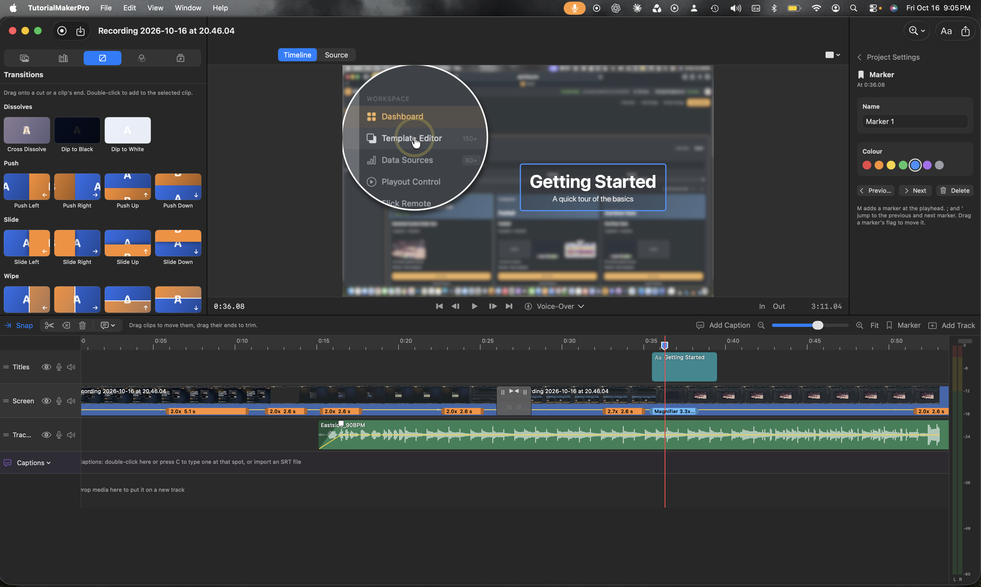
Task: Hide the Titles track with eye icon
Action: click(46, 367)
